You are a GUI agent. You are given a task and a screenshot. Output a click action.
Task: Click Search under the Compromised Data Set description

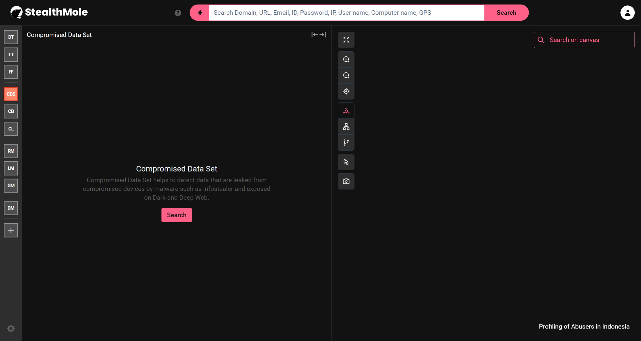click(x=177, y=215)
